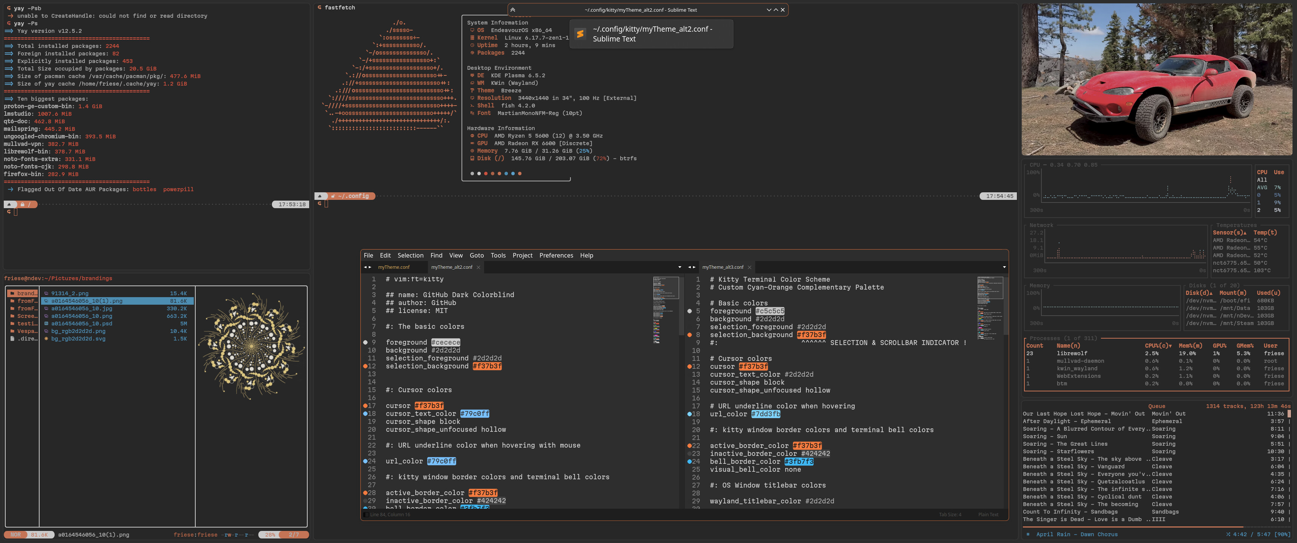The width and height of the screenshot is (1297, 543).
Task: Open tab list dropdown in left editor pane
Action: [679, 267]
